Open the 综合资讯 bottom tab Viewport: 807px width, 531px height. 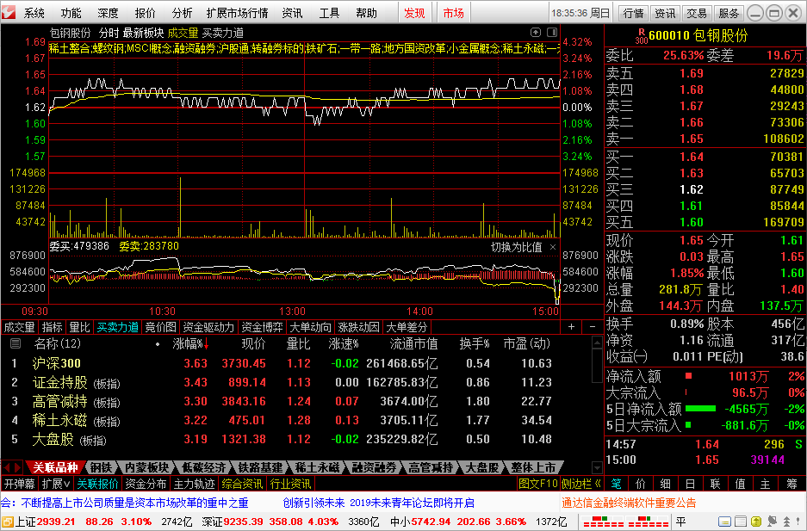[242, 484]
